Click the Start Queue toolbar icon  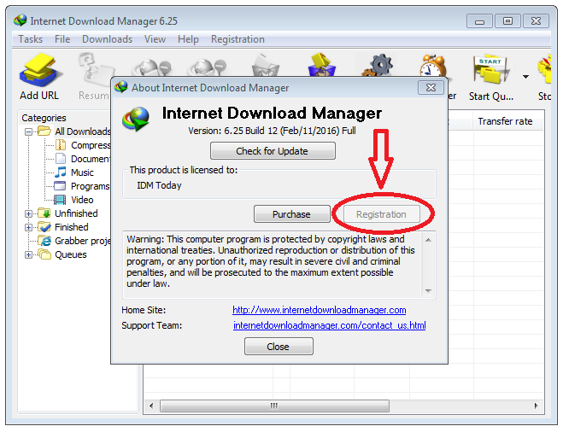click(491, 70)
